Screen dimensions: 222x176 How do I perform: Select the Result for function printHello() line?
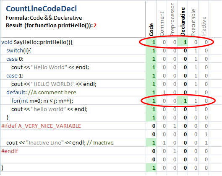[51, 26]
